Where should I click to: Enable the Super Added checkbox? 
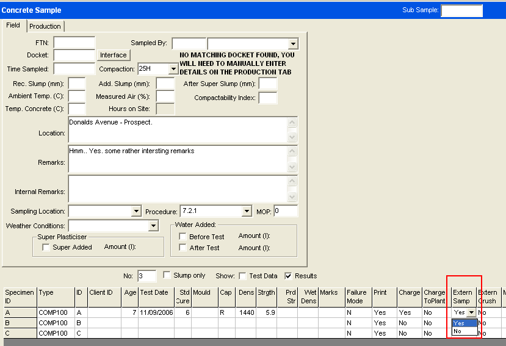click(46, 247)
